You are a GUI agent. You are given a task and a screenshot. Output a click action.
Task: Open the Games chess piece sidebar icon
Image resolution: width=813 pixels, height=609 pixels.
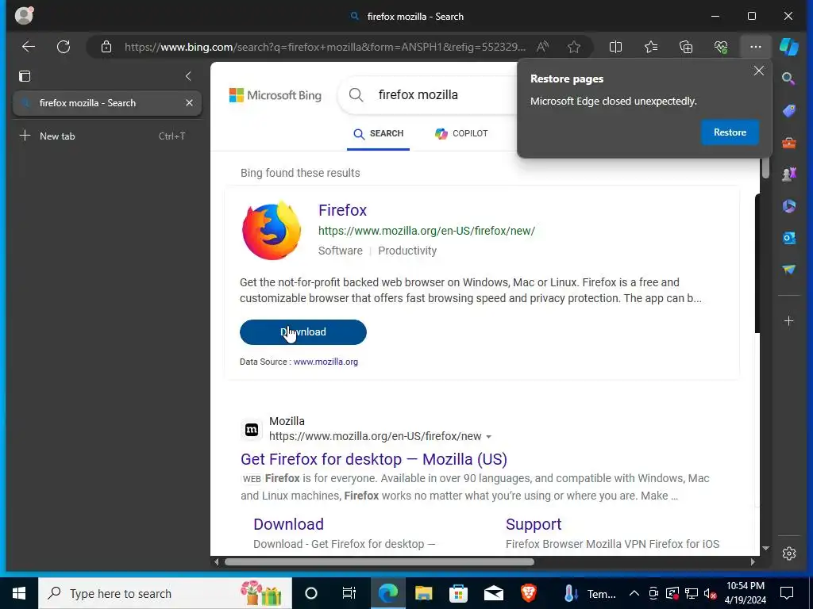(x=788, y=174)
